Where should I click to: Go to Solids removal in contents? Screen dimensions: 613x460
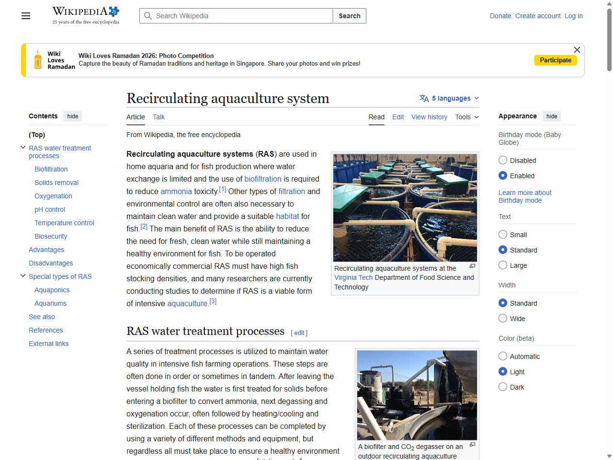pyautogui.click(x=57, y=183)
